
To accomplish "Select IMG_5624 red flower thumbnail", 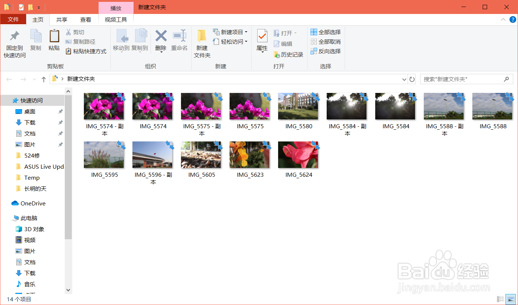I will pos(298,155).
